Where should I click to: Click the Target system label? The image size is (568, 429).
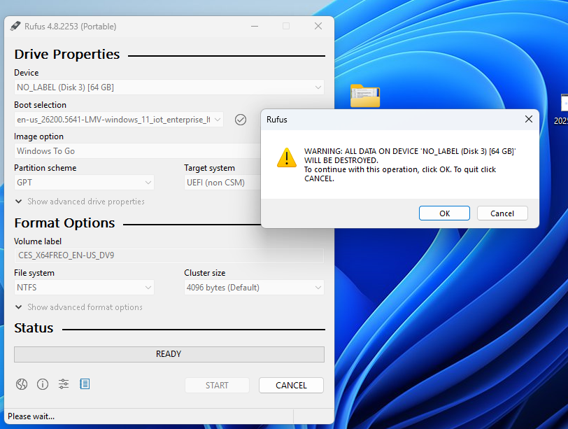[209, 168]
